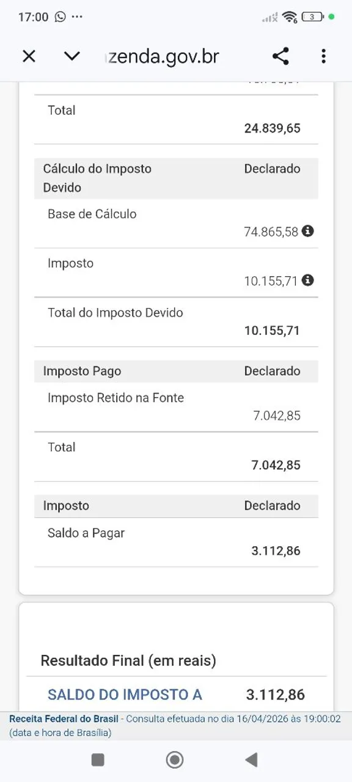
Task: Tap the fazenda.gov.br address text
Action: [163, 57]
